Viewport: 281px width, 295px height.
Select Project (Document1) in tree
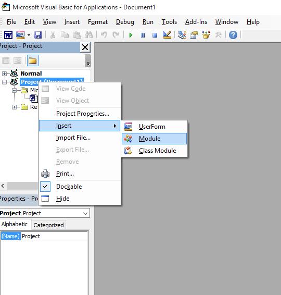coord(52,82)
